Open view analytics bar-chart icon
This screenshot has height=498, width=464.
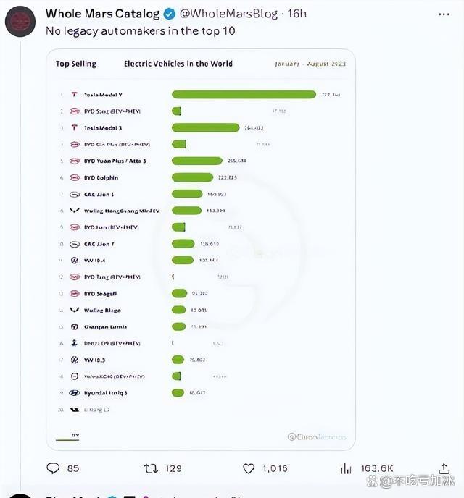(347, 468)
